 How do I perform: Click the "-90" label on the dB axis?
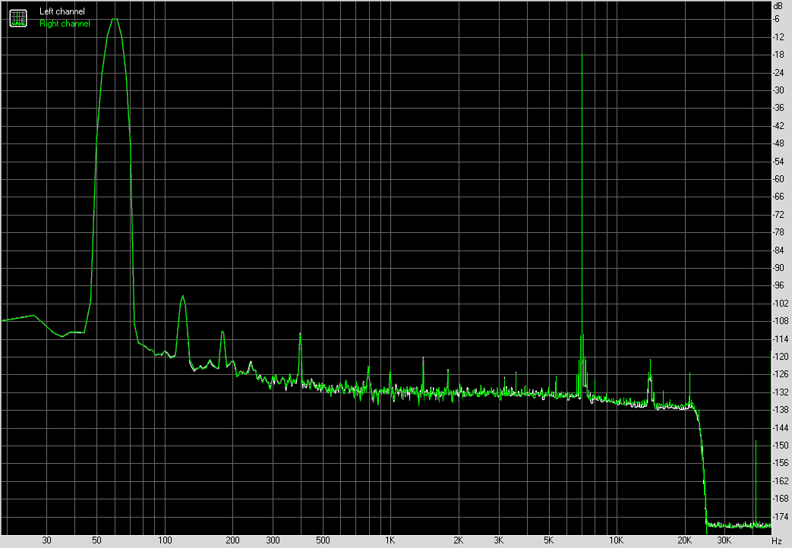tap(778, 268)
